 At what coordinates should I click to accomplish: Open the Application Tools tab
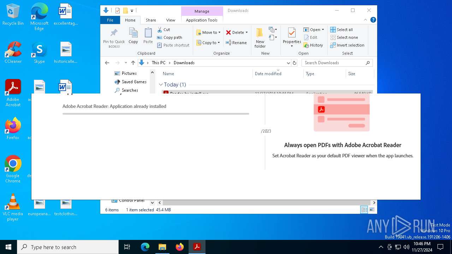[x=202, y=20]
